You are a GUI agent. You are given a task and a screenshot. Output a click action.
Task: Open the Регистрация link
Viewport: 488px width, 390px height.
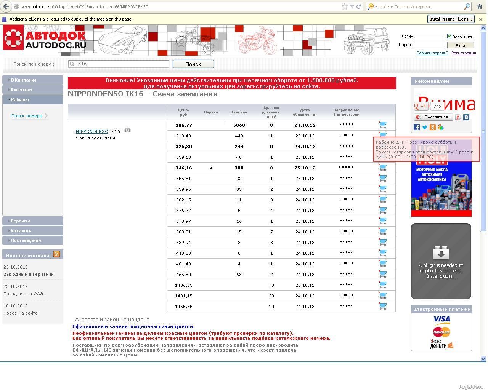click(x=464, y=53)
